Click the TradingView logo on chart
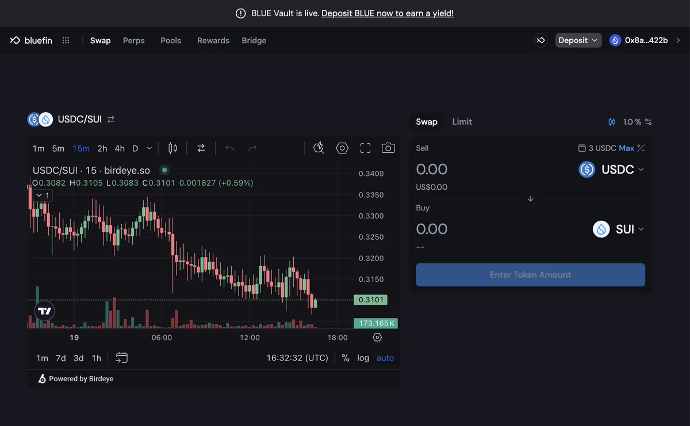The height and width of the screenshot is (426, 690). [44, 311]
